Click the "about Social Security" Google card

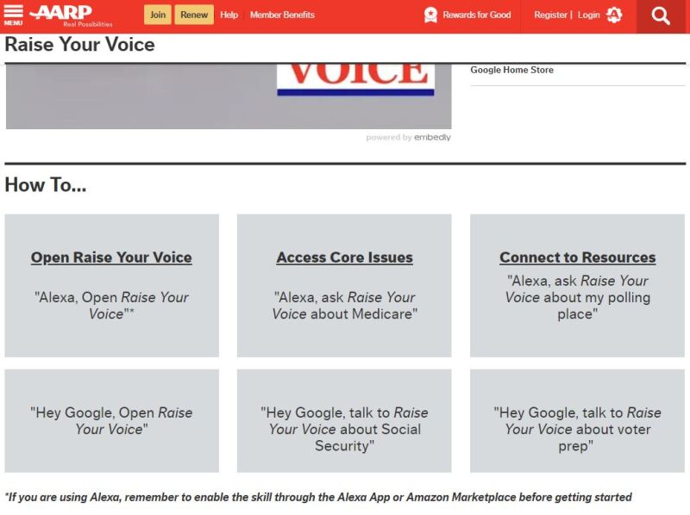344,420
